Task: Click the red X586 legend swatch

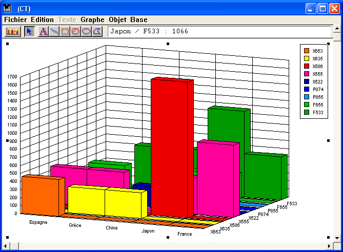Action: [307, 66]
